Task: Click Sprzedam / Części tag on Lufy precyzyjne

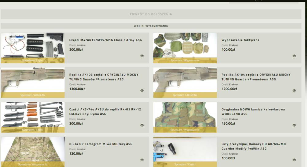Action: click(185, 164)
